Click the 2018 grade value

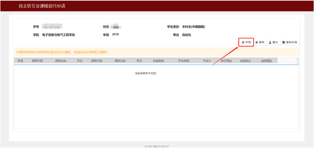pyautogui.click(x=115, y=34)
